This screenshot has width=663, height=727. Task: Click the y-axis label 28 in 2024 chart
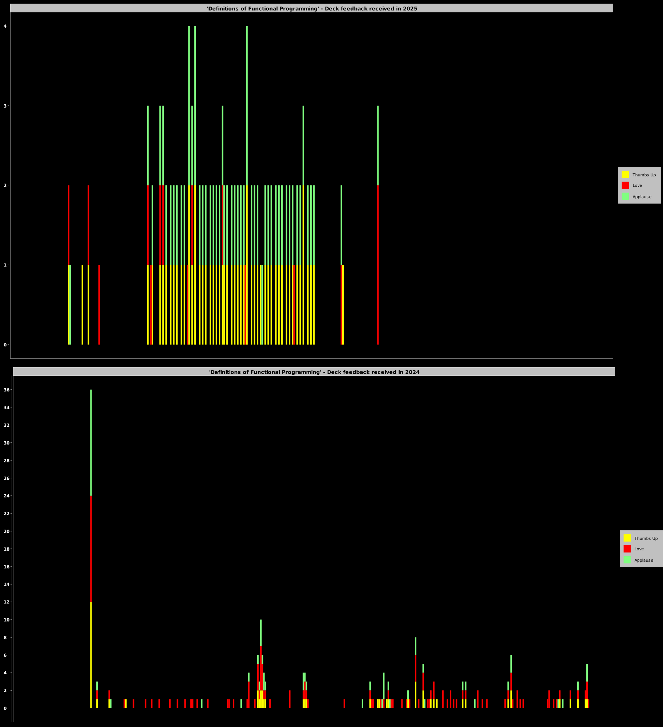(6, 461)
